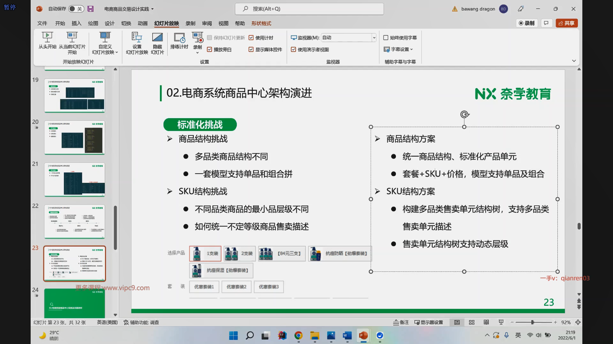The height and width of the screenshot is (344, 613).
Task: Open the 审阅 ribbon tab
Action: [207, 23]
